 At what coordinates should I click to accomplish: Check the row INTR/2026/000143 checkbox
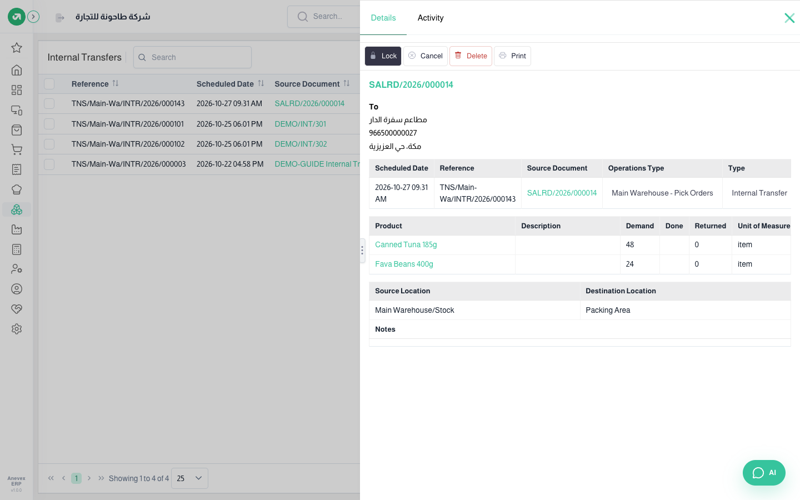pyautogui.click(x=49, y=104)
